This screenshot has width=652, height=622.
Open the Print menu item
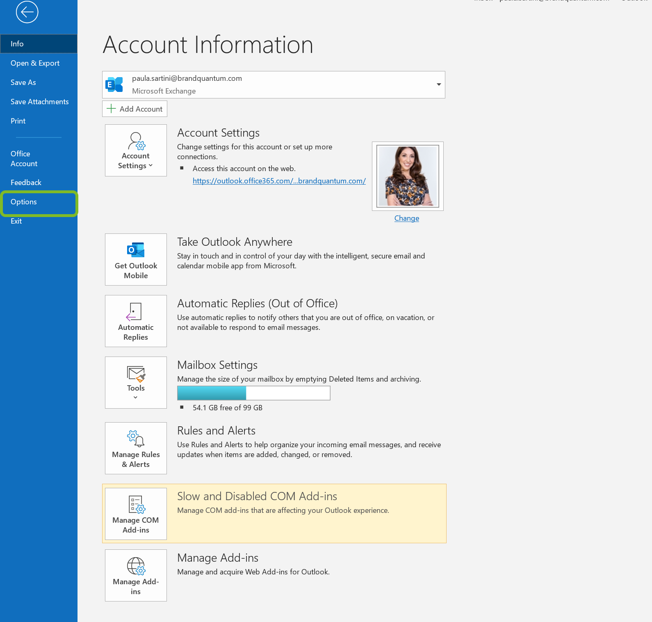[x=39, y=121]
